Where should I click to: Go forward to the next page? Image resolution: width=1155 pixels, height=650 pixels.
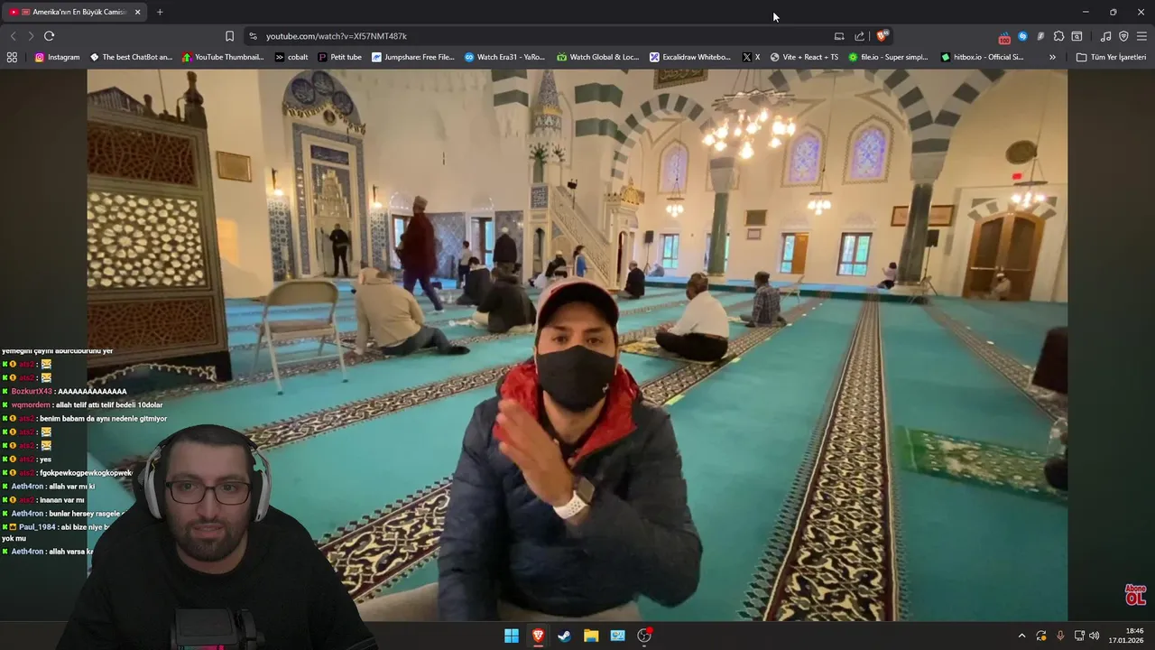tap(31, 36)
